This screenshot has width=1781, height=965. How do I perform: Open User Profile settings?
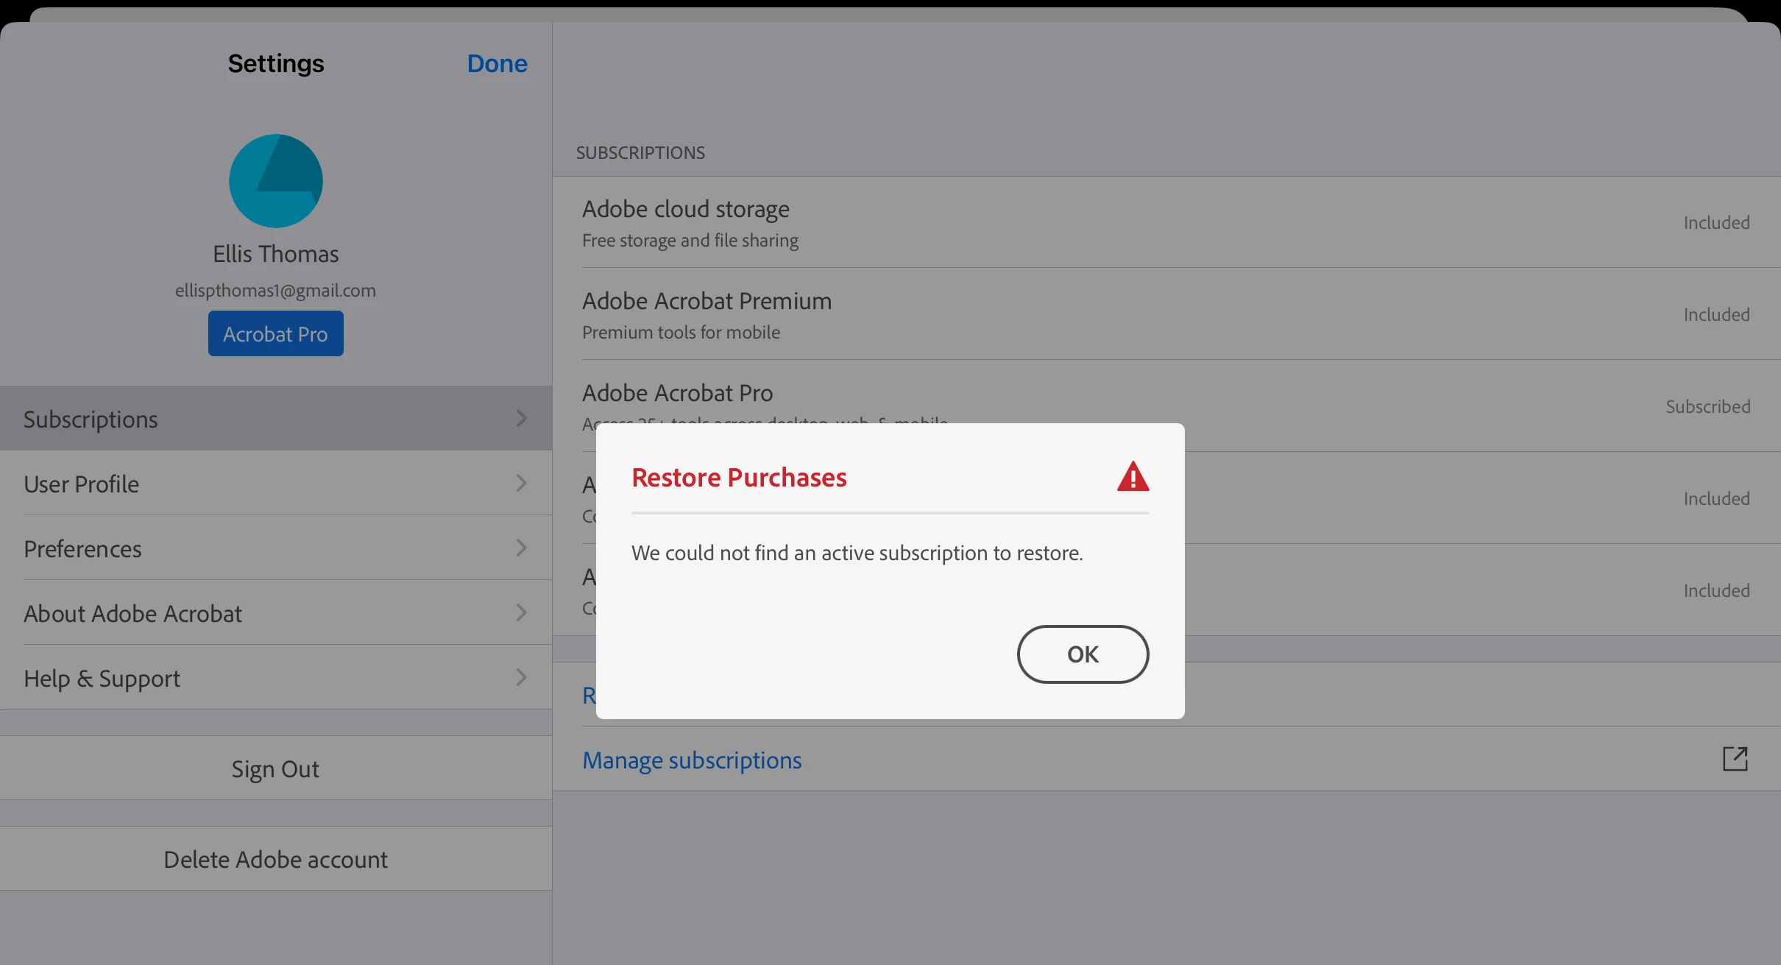[82, 484]
